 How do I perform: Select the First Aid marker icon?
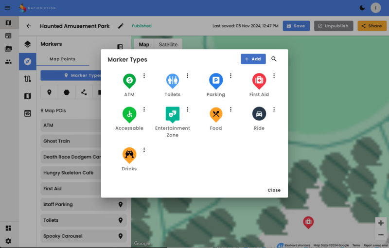click(x=259, y=80)
